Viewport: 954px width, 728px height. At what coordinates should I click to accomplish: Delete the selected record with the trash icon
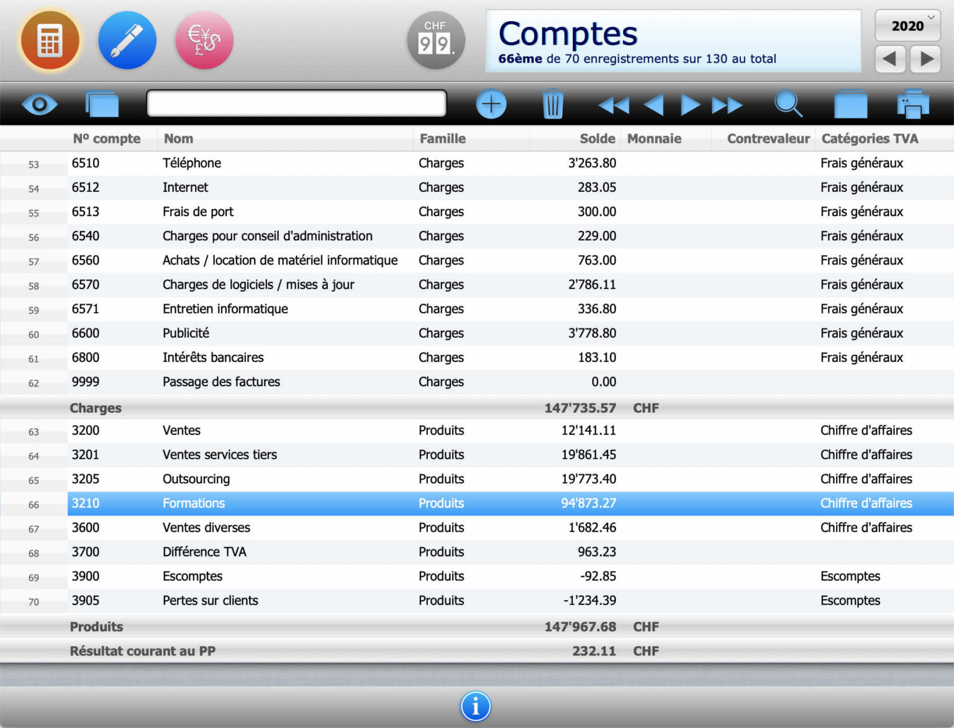tap(553, 104)
